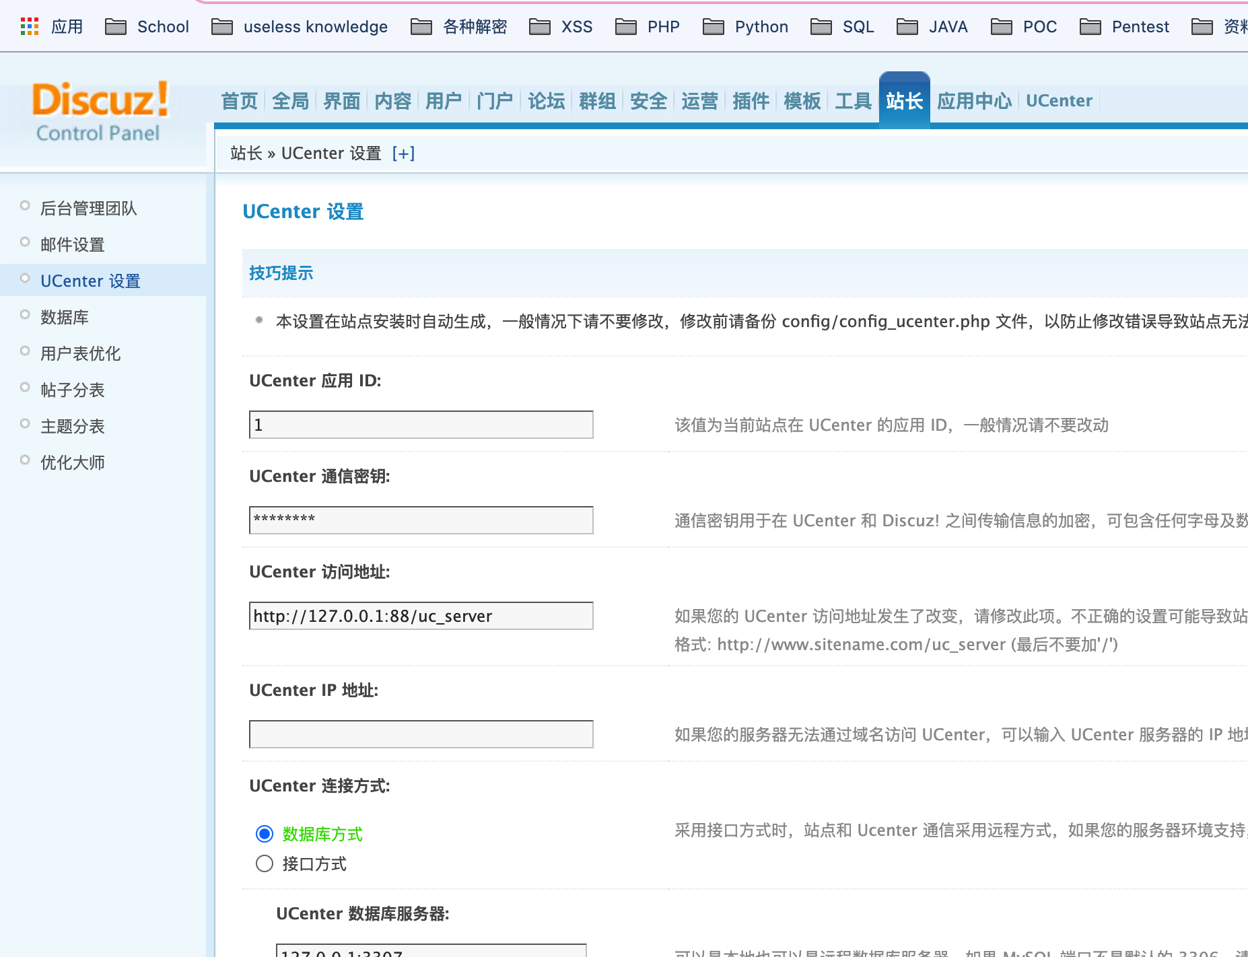Screen dimensions: 1248x957
Task: Switch to the 群组 nav tab
Action: coord(598,101)
